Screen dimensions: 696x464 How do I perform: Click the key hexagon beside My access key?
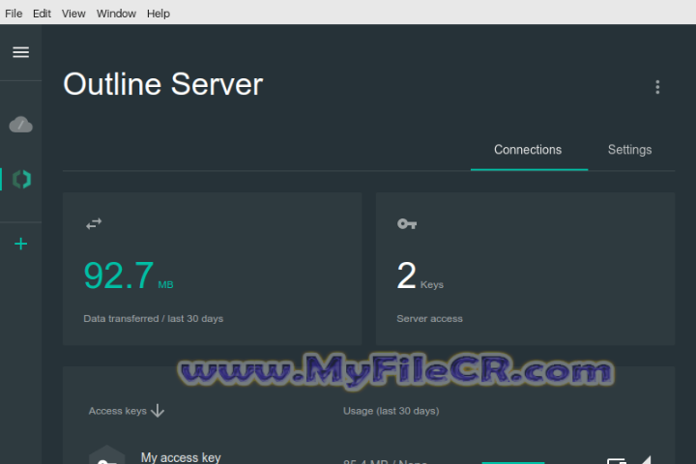pos(107,455)
